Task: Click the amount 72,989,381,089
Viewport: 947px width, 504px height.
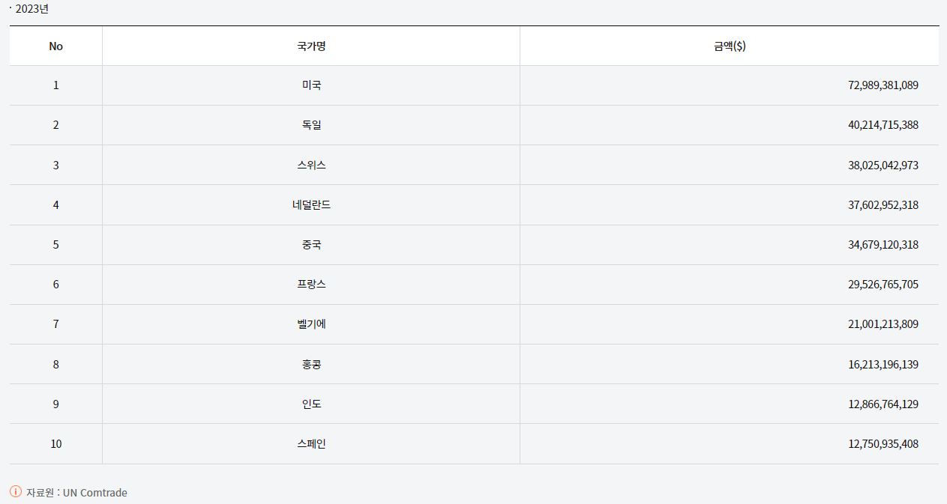Action: pos(883,85)
